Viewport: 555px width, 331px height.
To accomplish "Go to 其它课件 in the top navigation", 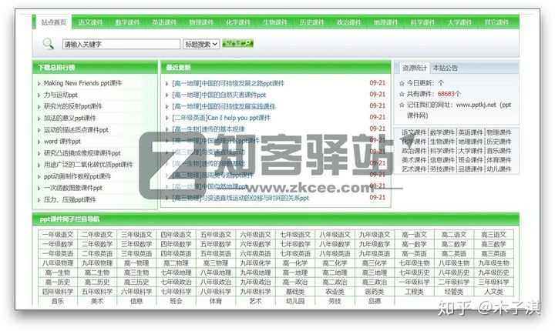I will [496, 22].
